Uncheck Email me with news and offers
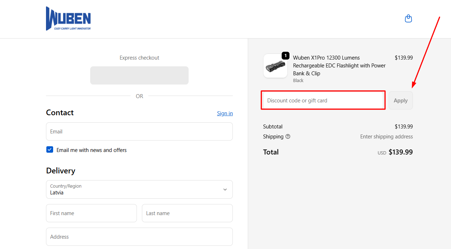 point(50,150)
